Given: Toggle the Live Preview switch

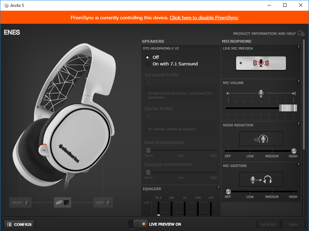Looking at the screenshot, I should (x=141, y=224).
